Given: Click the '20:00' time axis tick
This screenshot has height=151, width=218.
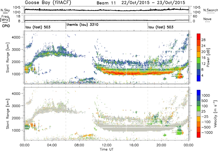Looking at the screenshot, I should (x=161, y=145).
